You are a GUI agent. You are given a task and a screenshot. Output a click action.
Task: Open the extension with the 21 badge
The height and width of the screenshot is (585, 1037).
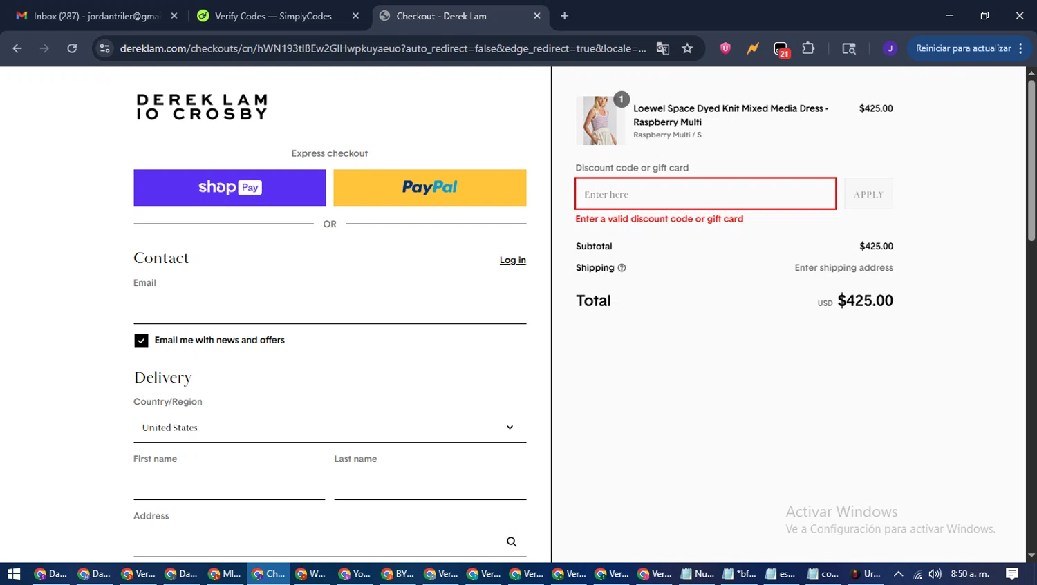pos(781,49)
